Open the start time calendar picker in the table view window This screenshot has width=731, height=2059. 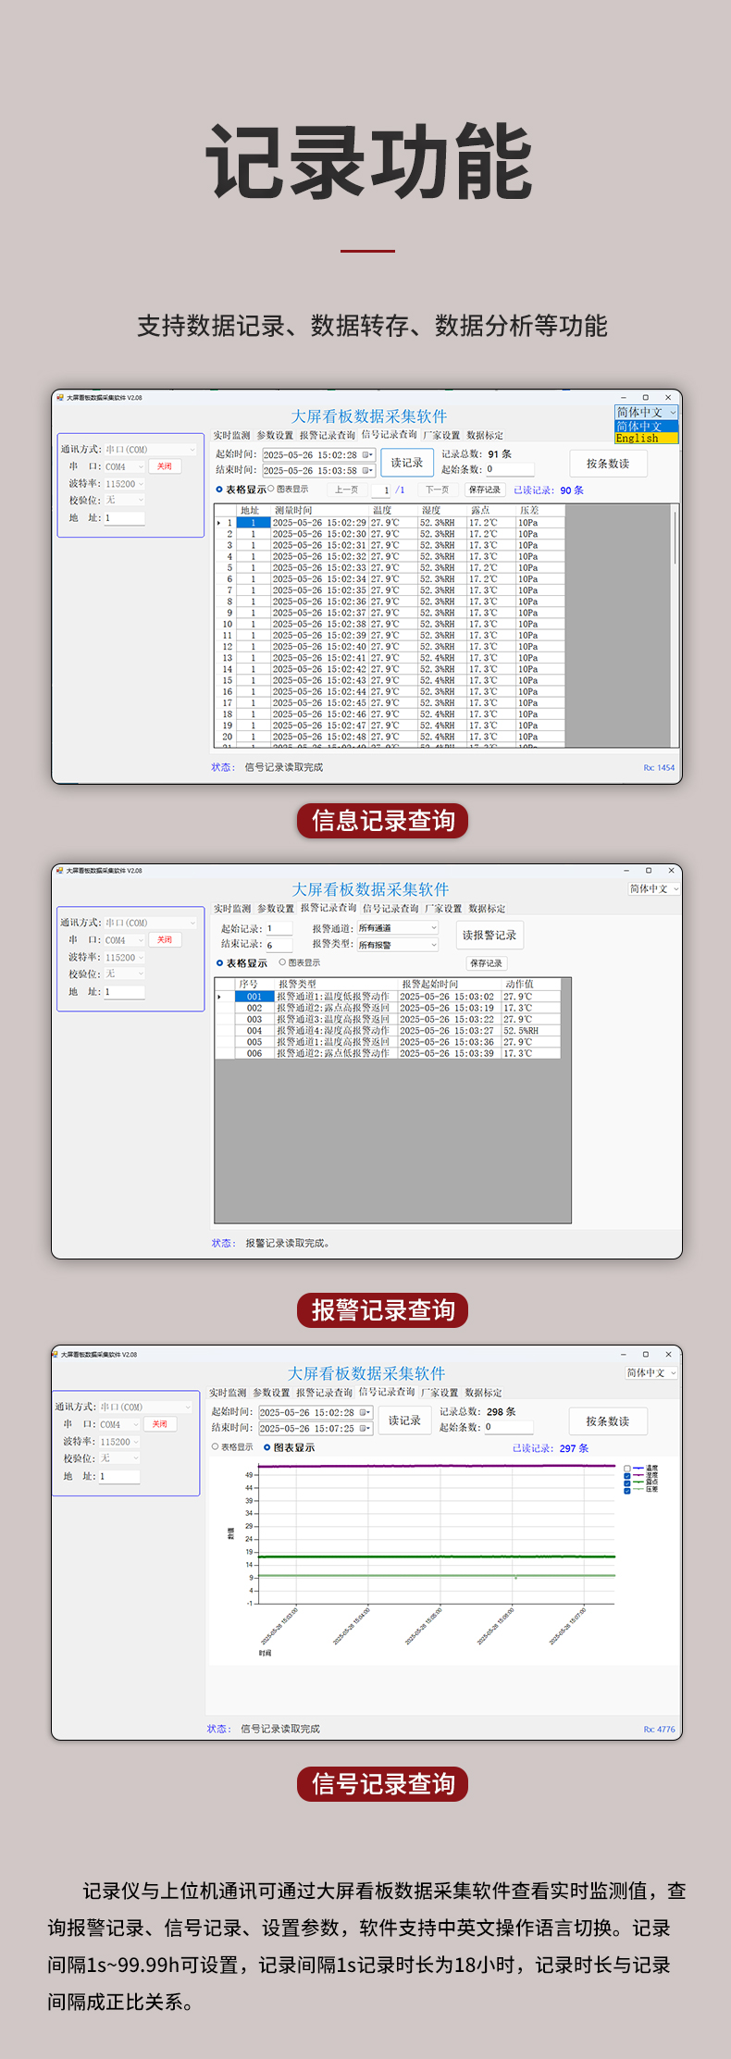click(x=367, y=454)
